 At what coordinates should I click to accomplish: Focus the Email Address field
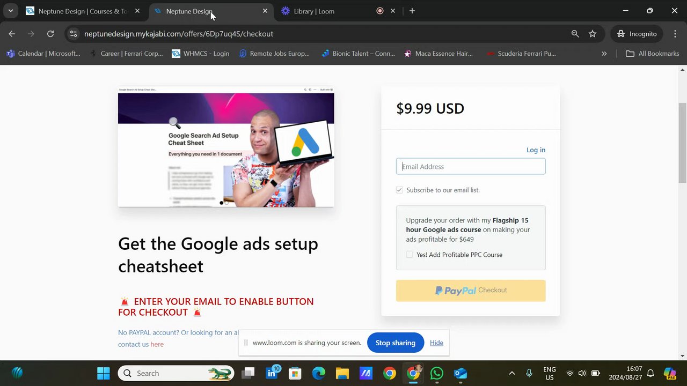pos(471,166)
